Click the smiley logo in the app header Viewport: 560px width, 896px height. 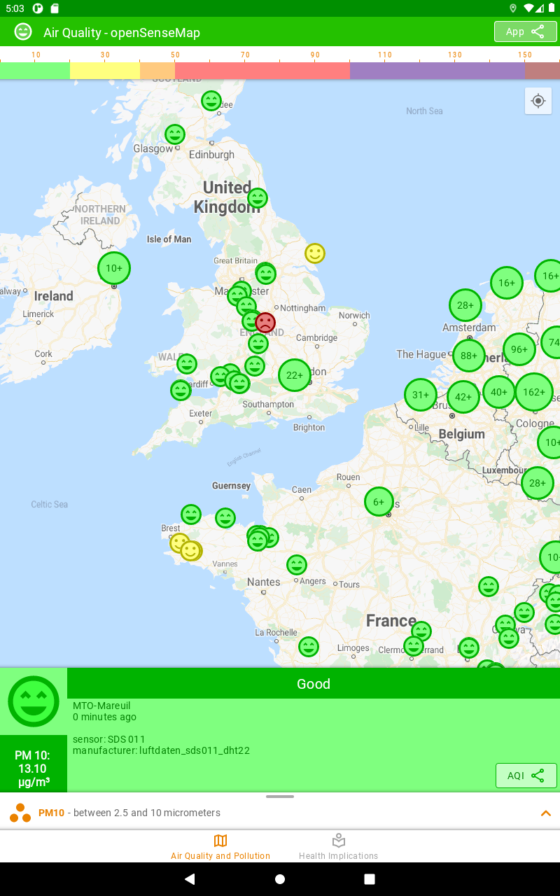[23, 32]
